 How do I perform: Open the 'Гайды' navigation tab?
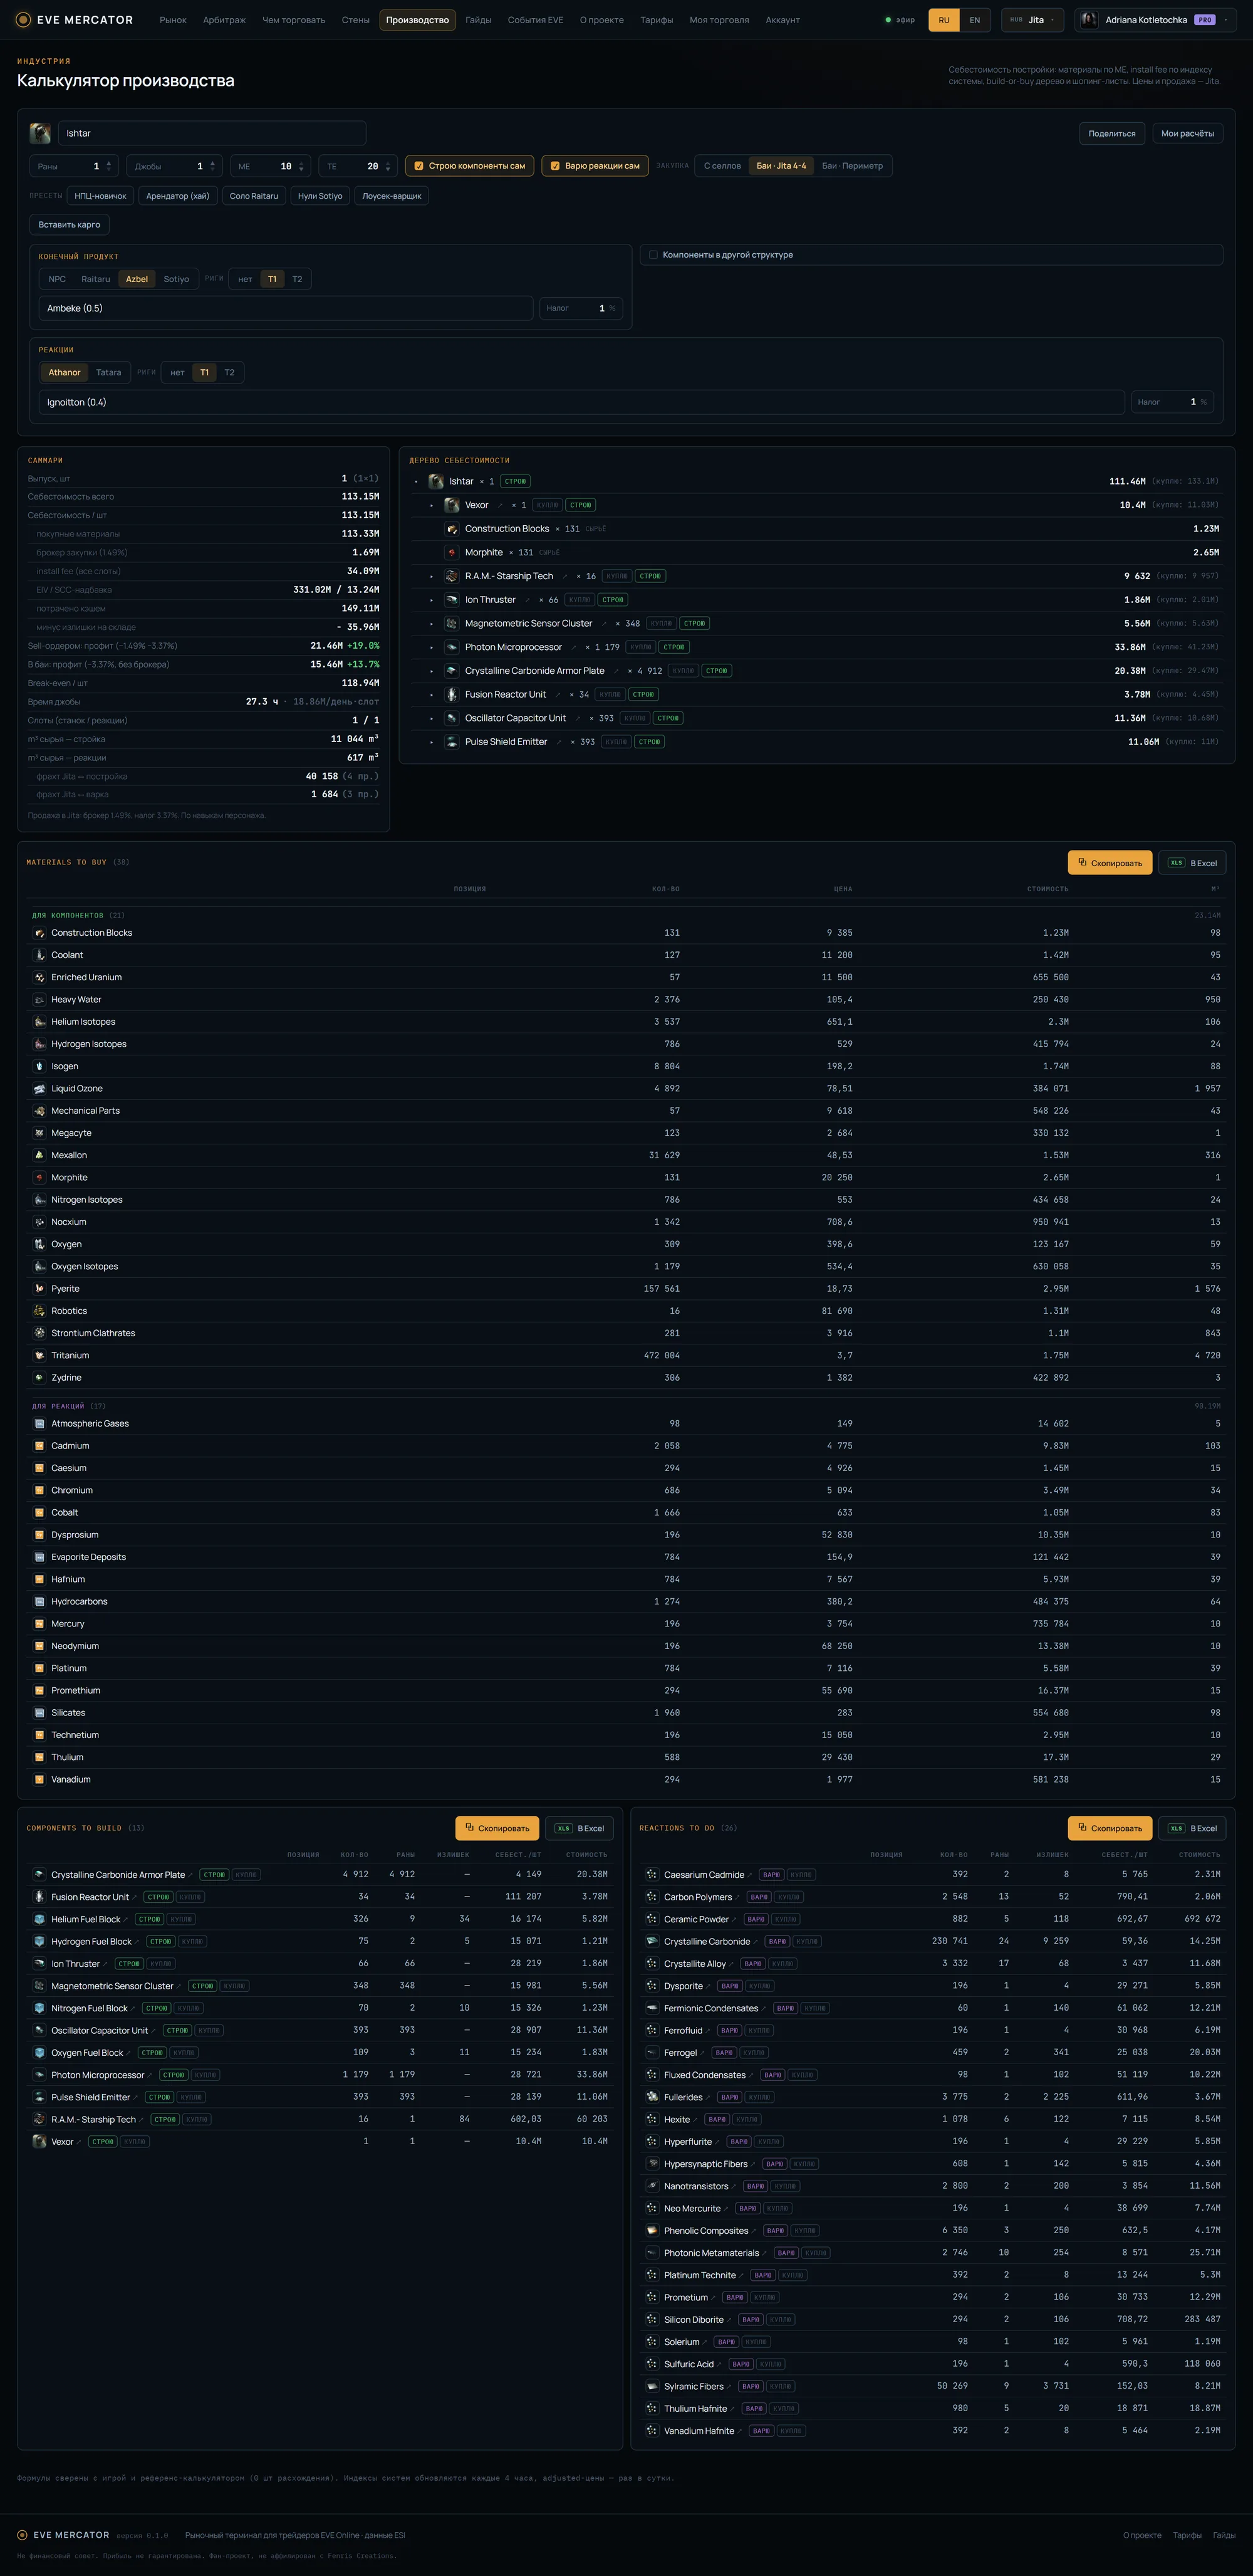click(x=479, y=20)
